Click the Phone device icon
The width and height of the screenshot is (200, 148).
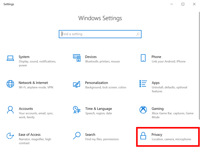pyautogui.click(x=143, y=58)
